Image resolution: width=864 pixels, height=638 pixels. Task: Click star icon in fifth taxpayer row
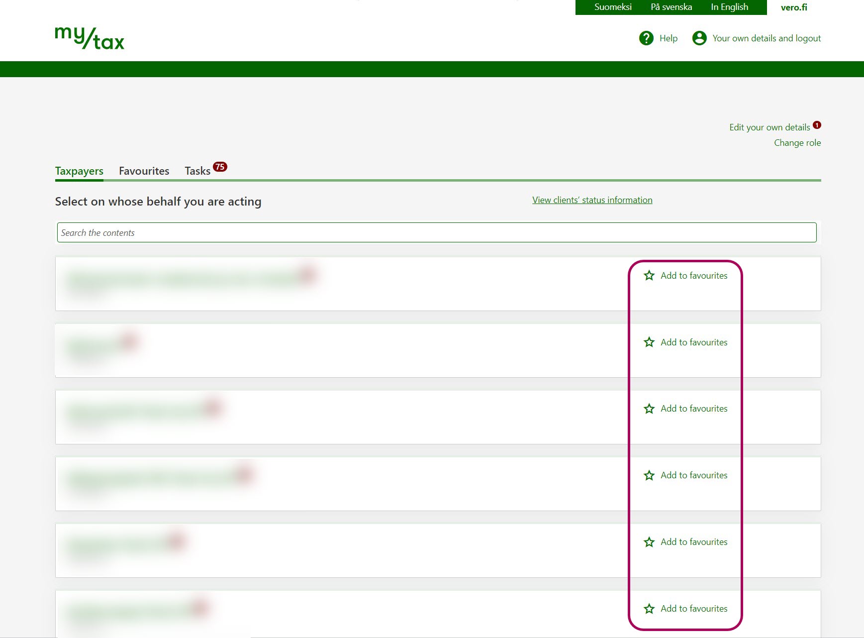(649, 542)
